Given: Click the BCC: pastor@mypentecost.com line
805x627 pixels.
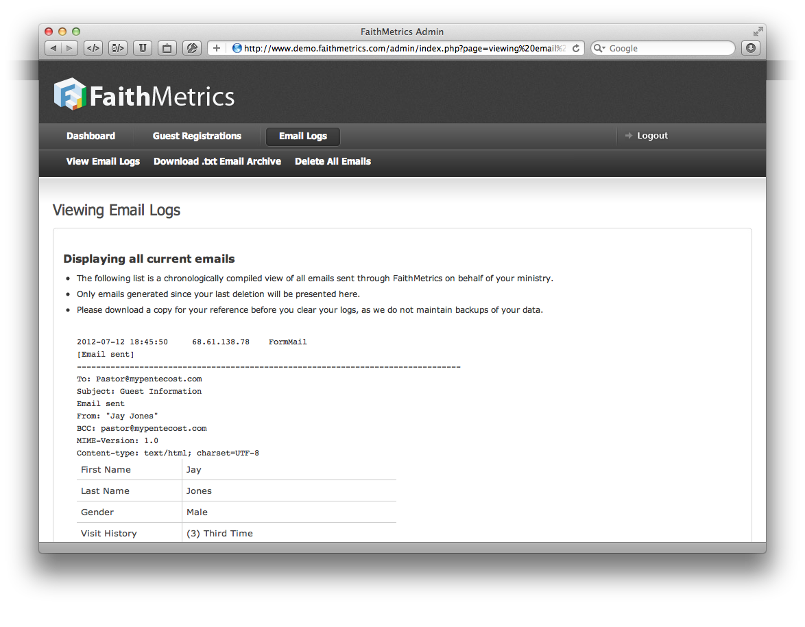Looking at the screenshot, I should click(142, 428).
